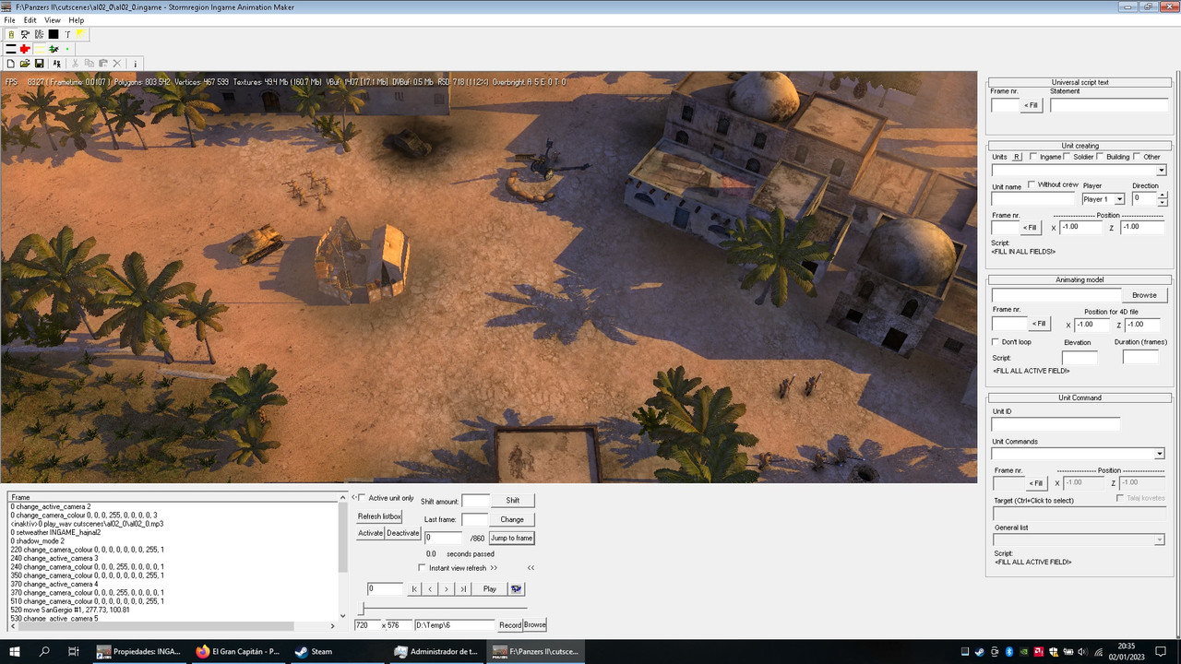Screen dimensions: 1181x664
Task: Open Firefox 'El Gran Capitán' taskbar item
Action: point(237,651)
